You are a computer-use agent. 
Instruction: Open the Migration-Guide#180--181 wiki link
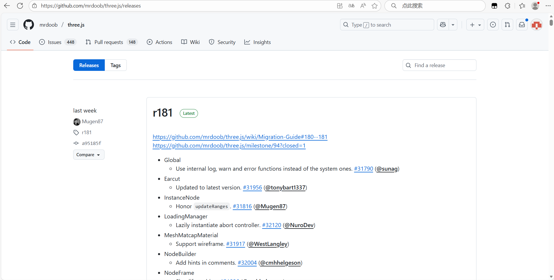(x=240, y=137)
